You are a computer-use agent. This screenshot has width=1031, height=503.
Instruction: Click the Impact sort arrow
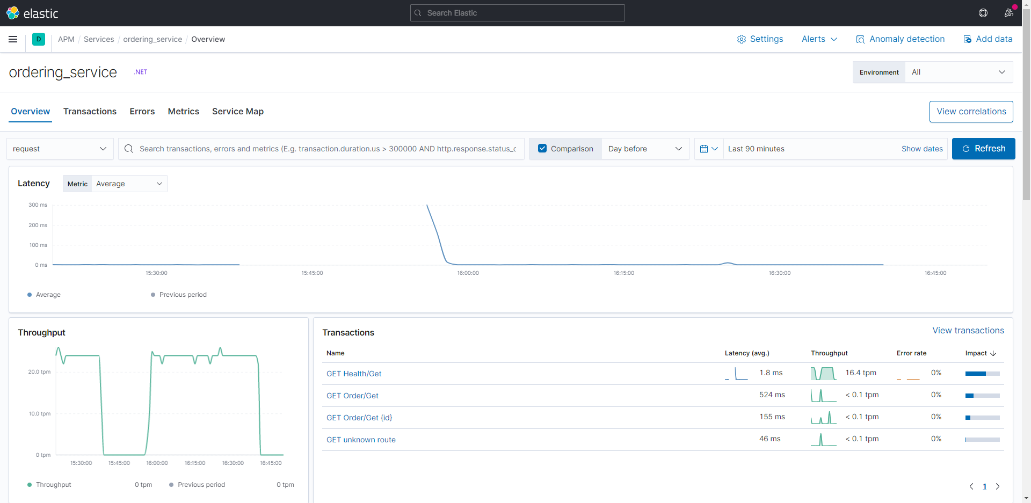[993, 353]
